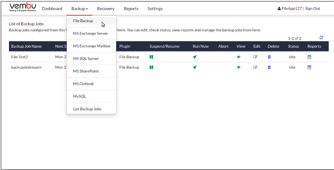The image size is (334, 170).
Task: Go to the Recovery tab
Action: click(x=106, y=9)
